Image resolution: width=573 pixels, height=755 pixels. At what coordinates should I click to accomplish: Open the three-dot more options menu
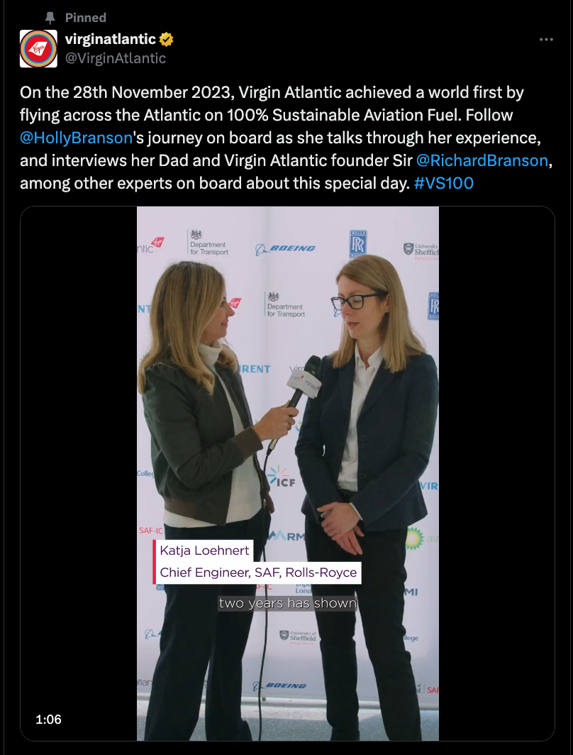(546, 40)
